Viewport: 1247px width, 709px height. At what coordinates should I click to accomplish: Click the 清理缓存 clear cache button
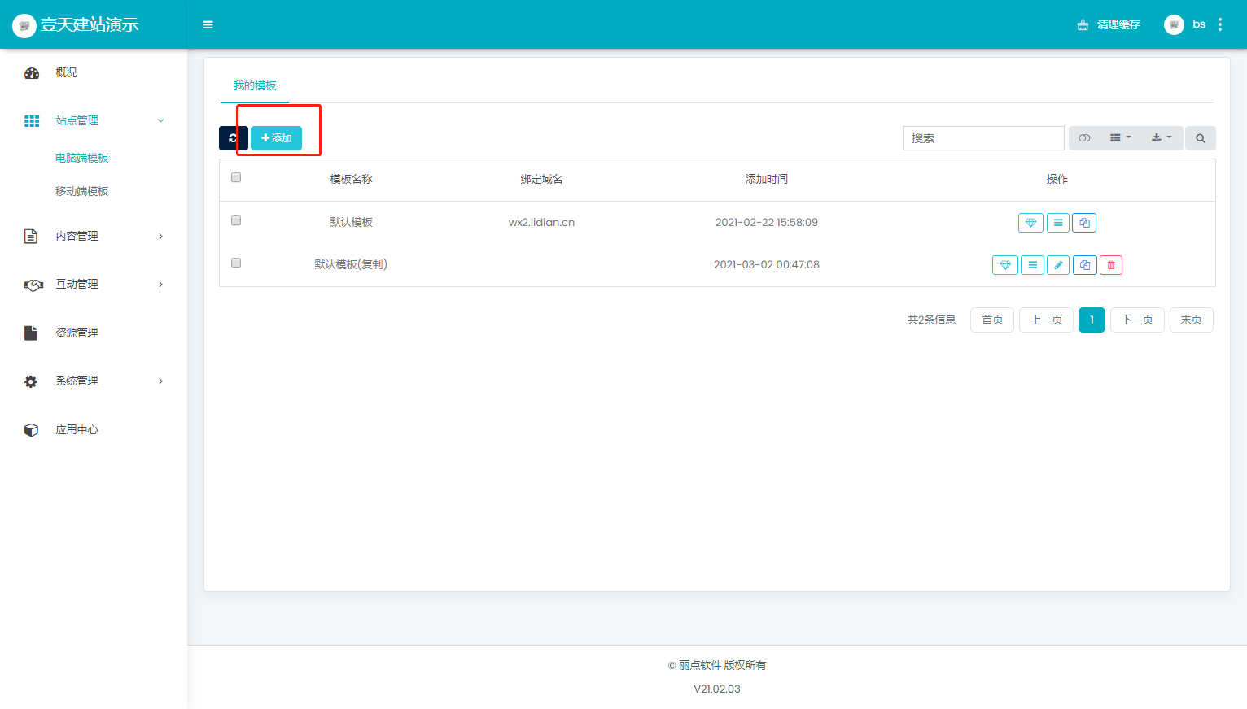pos(1109,24)
